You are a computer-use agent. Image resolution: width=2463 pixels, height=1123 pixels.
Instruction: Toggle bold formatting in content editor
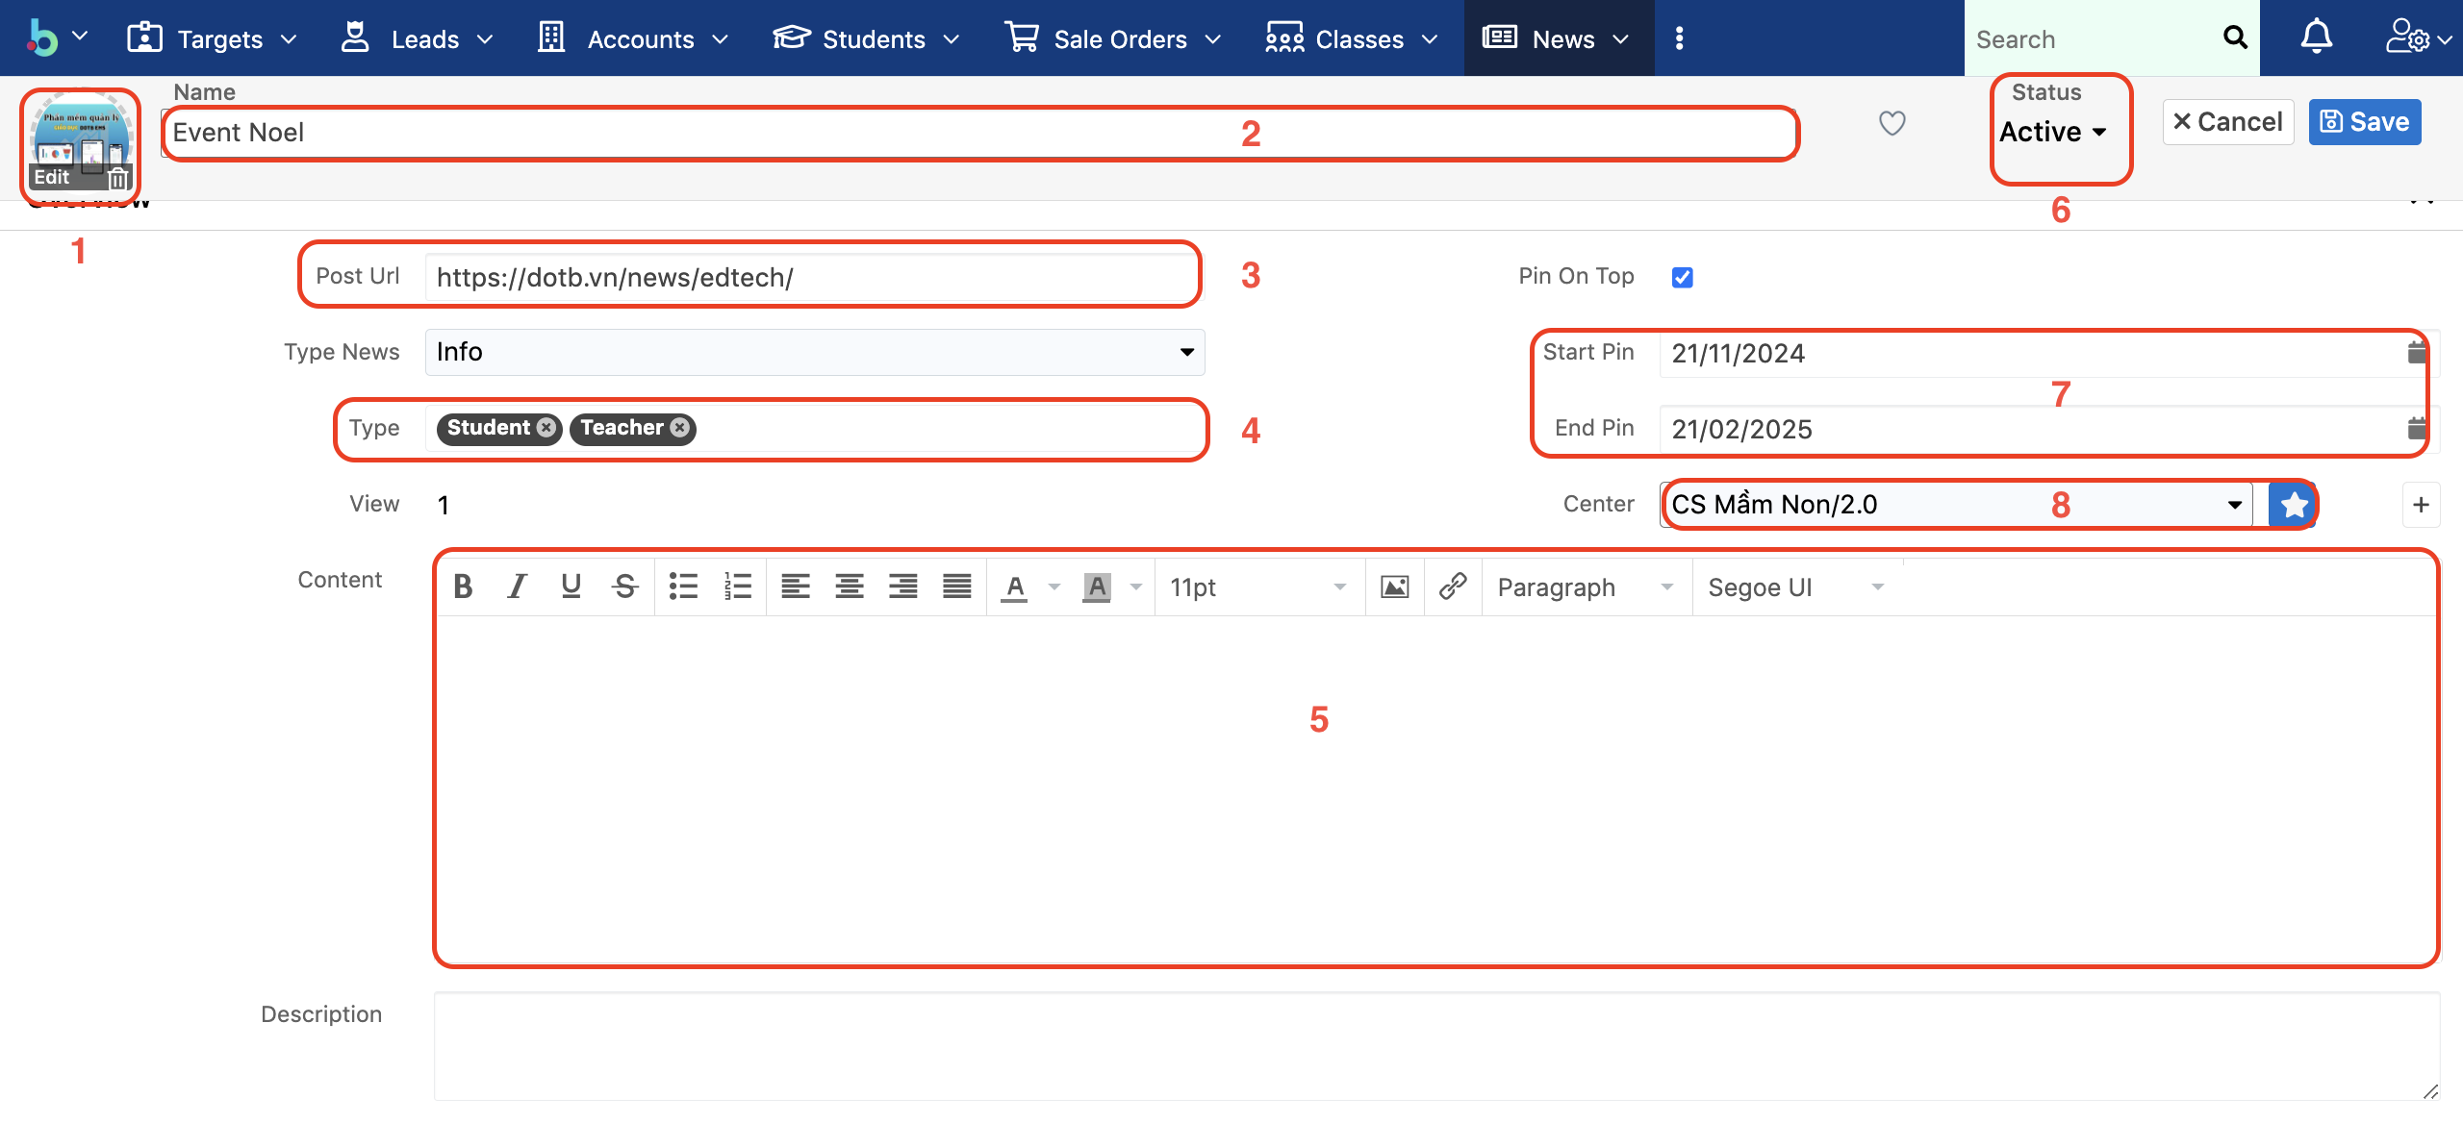point(463,586)
